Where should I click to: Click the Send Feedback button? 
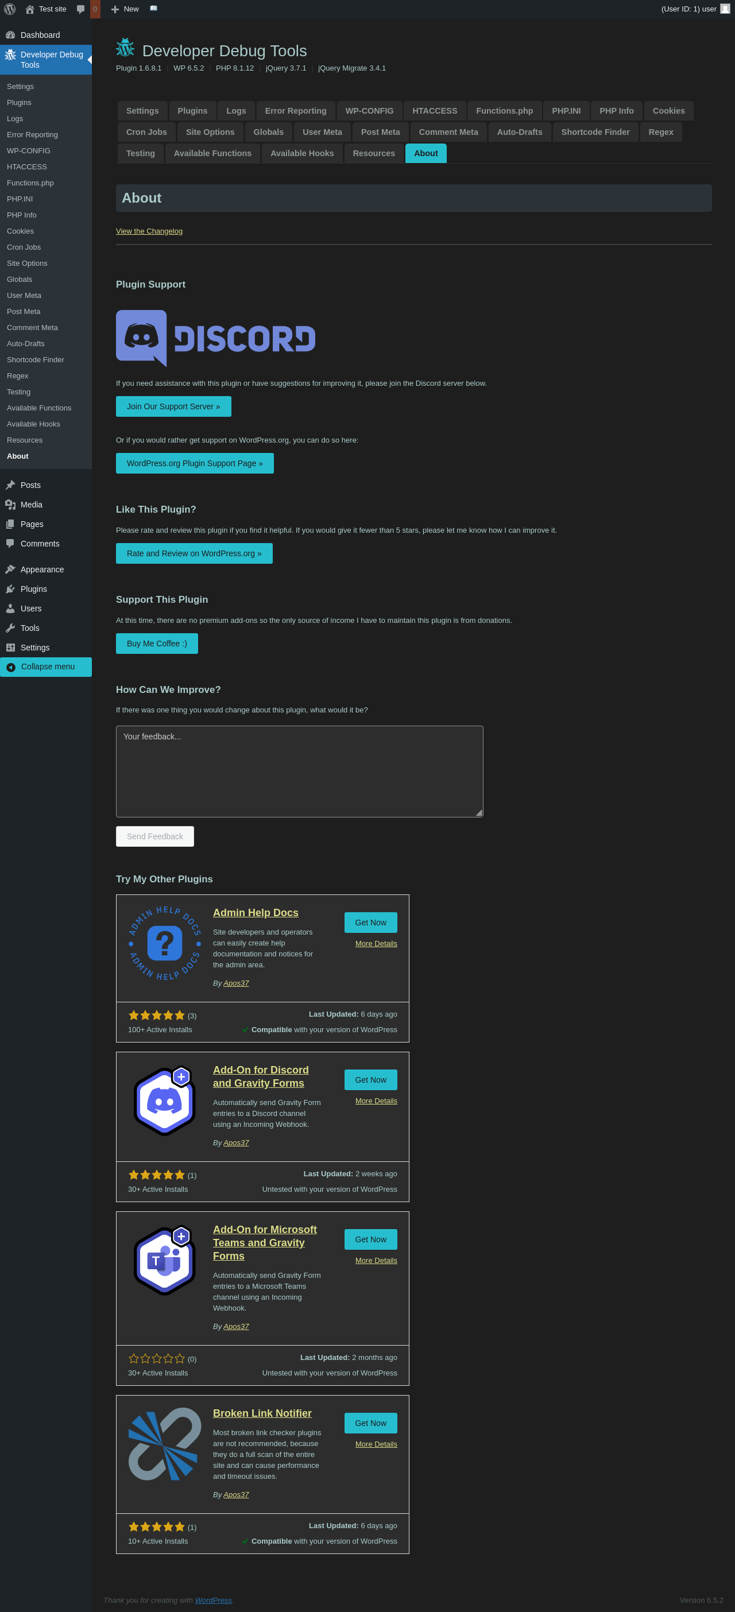pyautogui.click(x=154, y=836)
